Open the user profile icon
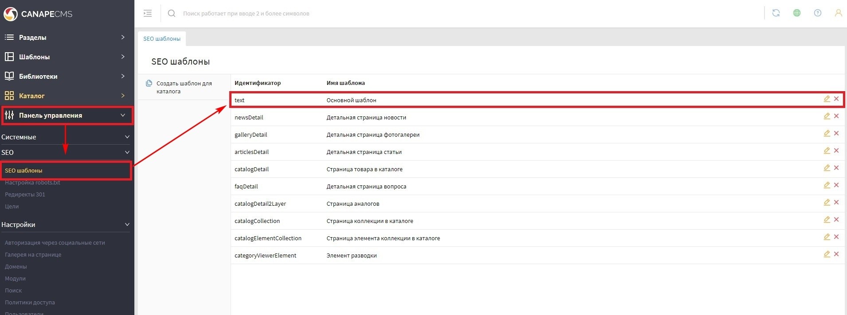 838,13
